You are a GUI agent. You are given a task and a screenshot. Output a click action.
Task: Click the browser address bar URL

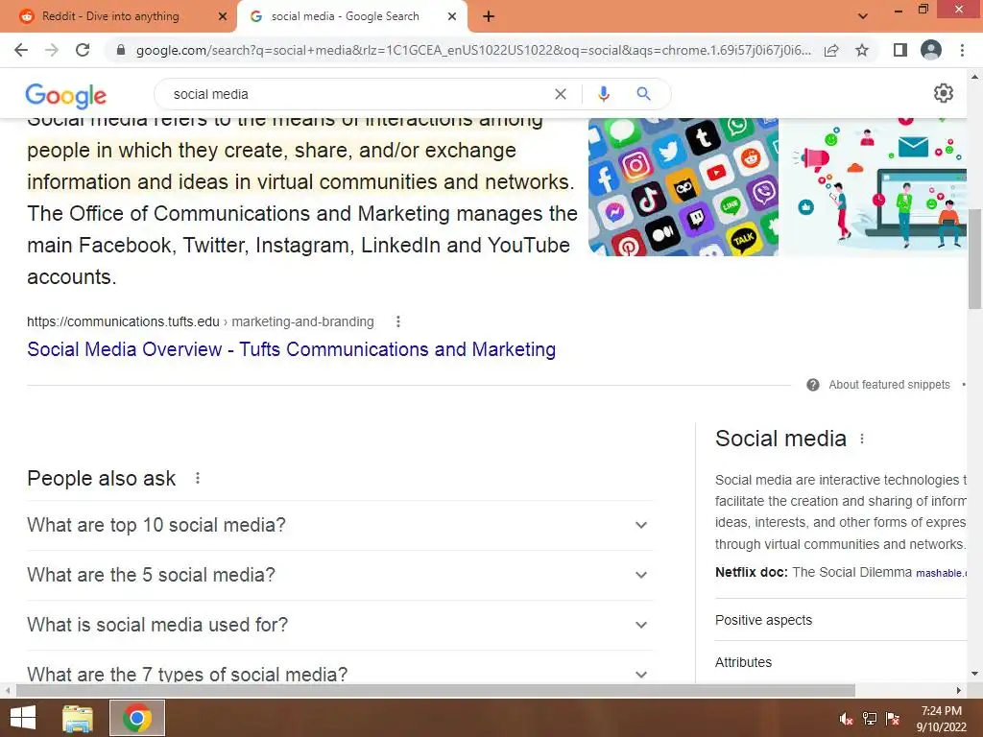pyautogui.click(x=473, y=50)
